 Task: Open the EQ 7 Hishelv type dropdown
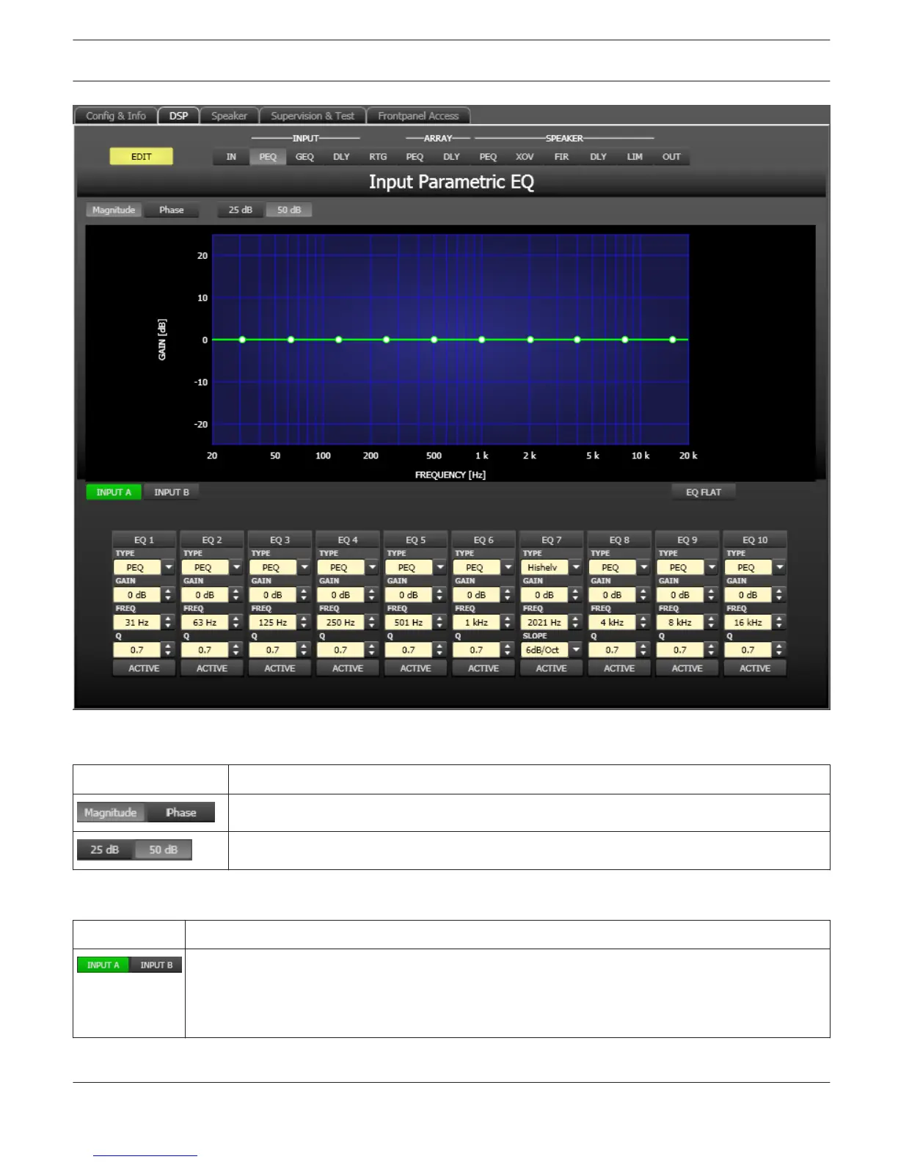(576, 567)
